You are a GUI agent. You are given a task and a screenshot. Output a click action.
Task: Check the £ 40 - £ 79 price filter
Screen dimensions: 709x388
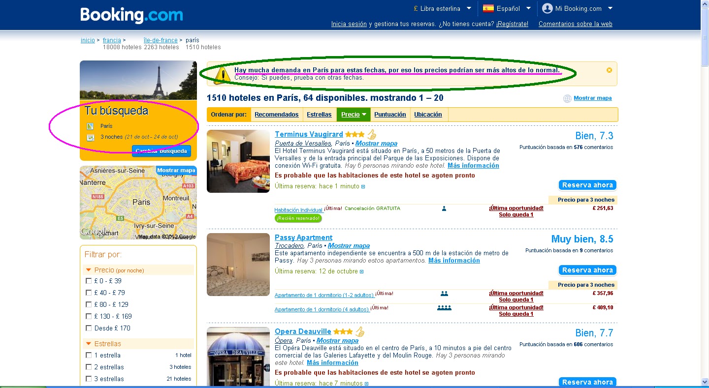(89, 293)
